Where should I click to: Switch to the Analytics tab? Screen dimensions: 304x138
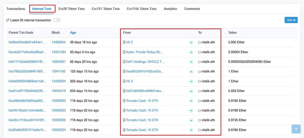coord(170,9)
